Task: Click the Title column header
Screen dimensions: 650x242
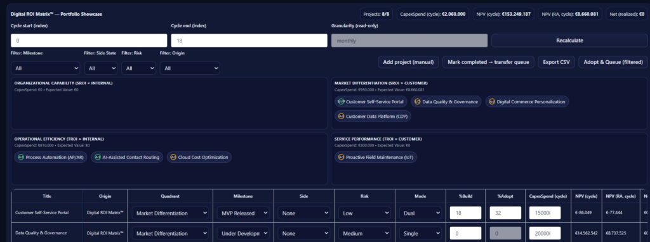Action: click(x=47, y=196)
